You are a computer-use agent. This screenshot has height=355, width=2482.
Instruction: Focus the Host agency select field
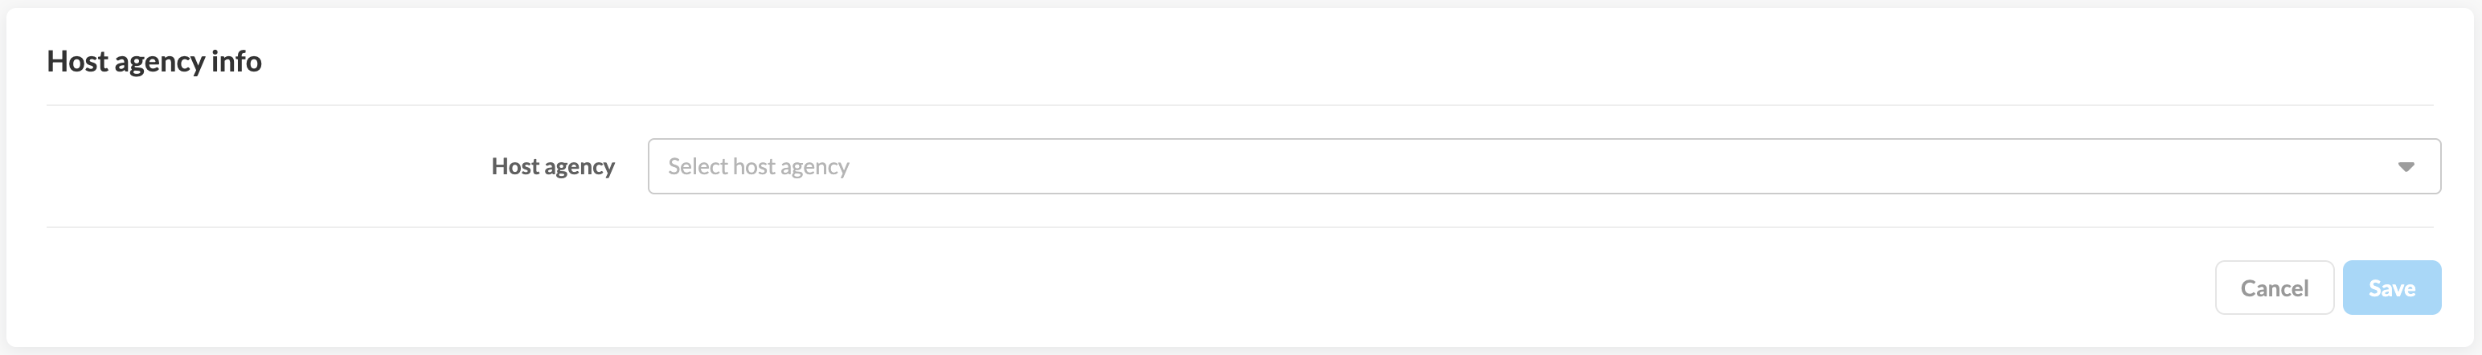tap(1542, 166)
